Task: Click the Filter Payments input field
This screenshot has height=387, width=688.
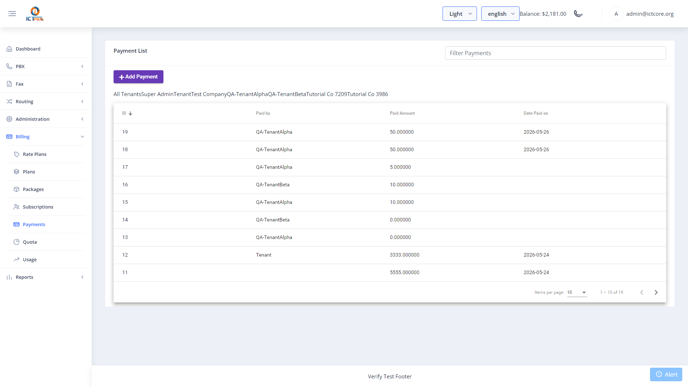Action: point(555,53)
